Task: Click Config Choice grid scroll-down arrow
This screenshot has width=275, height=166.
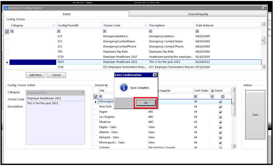Action: (263, 67)
